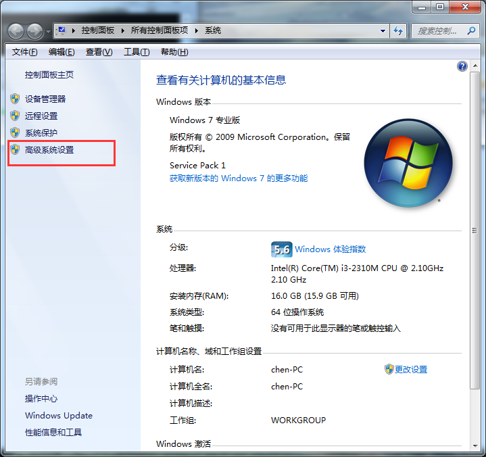Open the 帮助(H) menu
The width and height of the screenshot is (486, 457).
(x=174, y=52)
